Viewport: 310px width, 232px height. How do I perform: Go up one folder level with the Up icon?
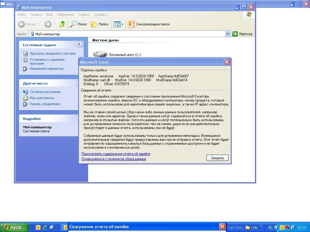click(62, 24)
